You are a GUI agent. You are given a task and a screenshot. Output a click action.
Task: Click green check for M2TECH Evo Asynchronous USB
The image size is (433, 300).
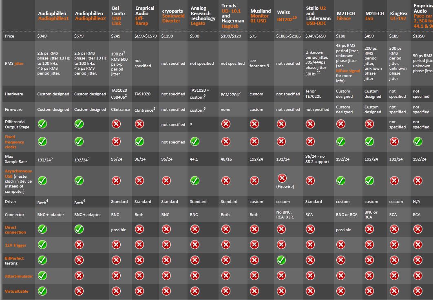[x=369, y=180]
